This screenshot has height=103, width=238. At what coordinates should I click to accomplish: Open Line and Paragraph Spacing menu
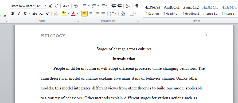point(113,14)
